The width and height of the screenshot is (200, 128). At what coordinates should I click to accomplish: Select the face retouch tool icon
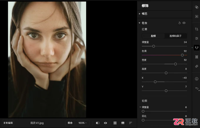pos(196,48)
